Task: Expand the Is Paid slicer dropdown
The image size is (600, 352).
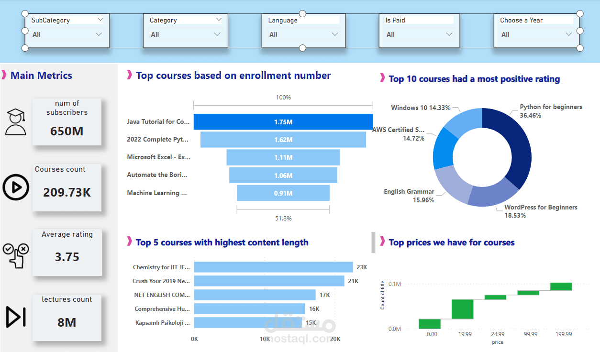Action: point(449,34)
